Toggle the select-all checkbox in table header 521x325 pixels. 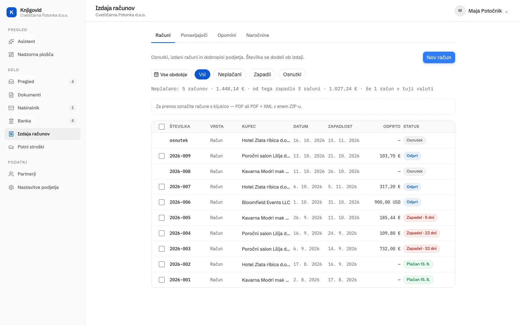click(162, 127)
